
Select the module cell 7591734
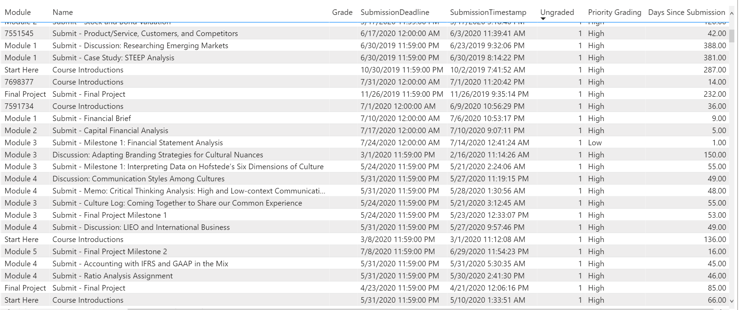19,106
